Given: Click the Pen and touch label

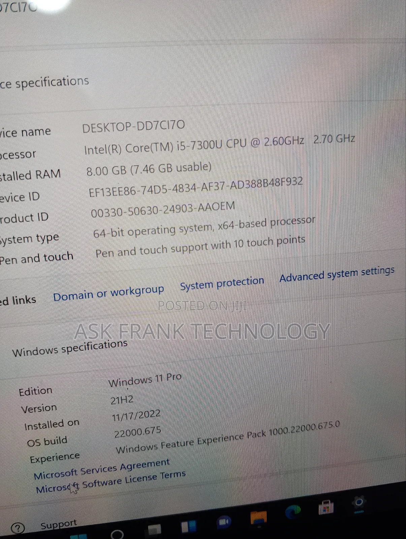Looking at the screenshot, I should point(36,258).
